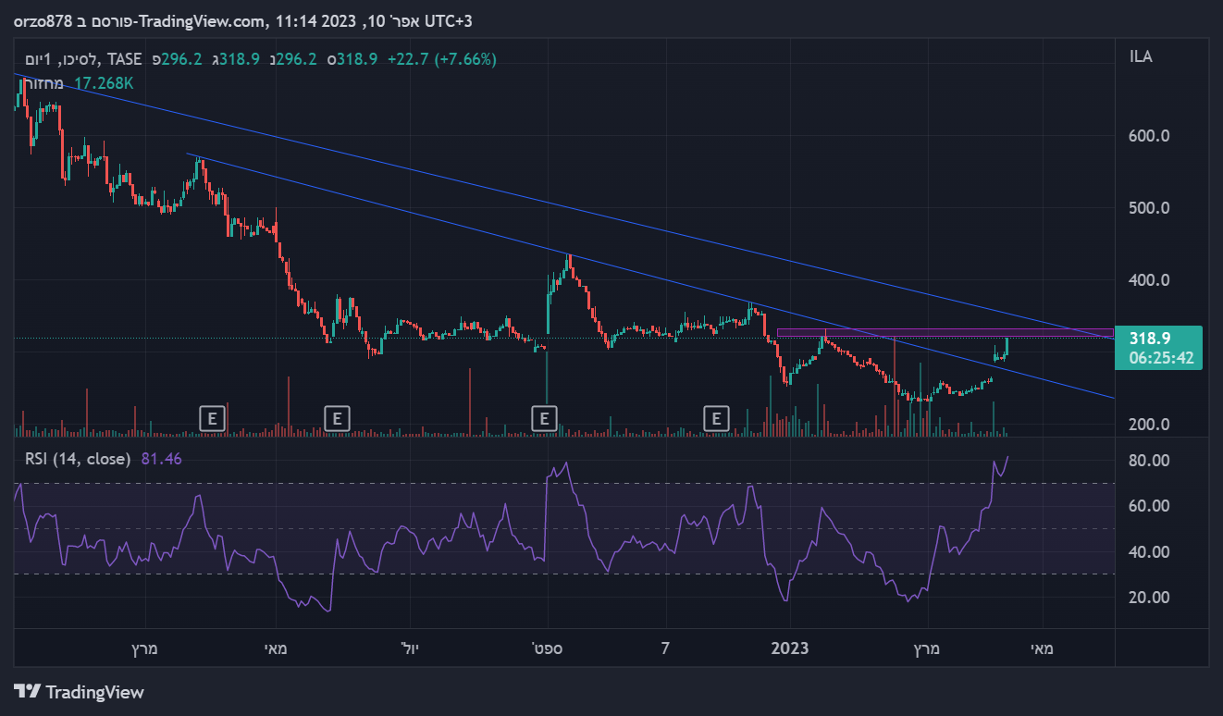The width and height of the screenshot is (1223, 716).
Task: Click the second earnings E marker from left
Action: click(x=338, y=419)
